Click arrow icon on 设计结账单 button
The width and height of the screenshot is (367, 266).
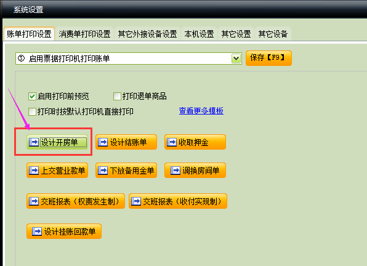tap(103, 142)
